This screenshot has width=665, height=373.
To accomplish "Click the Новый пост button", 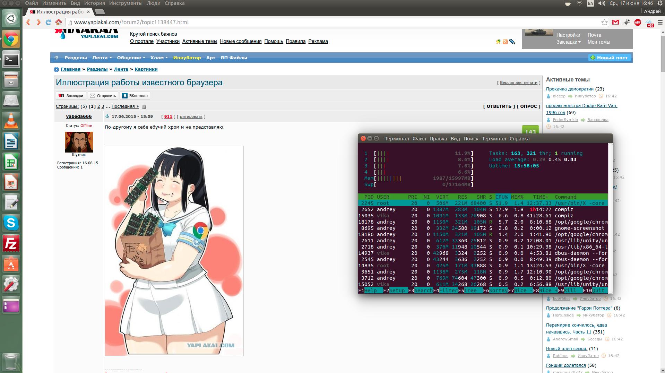I will (x=610, y=58).
